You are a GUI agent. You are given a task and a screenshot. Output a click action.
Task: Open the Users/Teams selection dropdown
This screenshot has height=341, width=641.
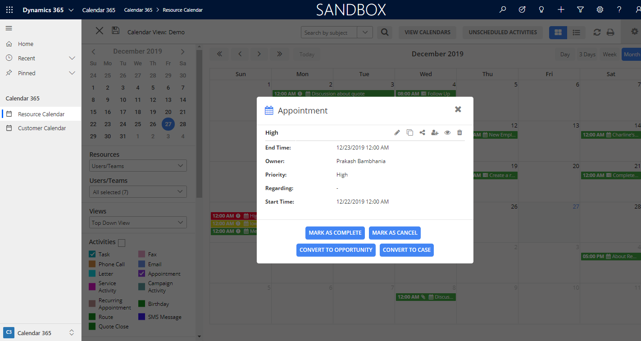pos(137,191)
